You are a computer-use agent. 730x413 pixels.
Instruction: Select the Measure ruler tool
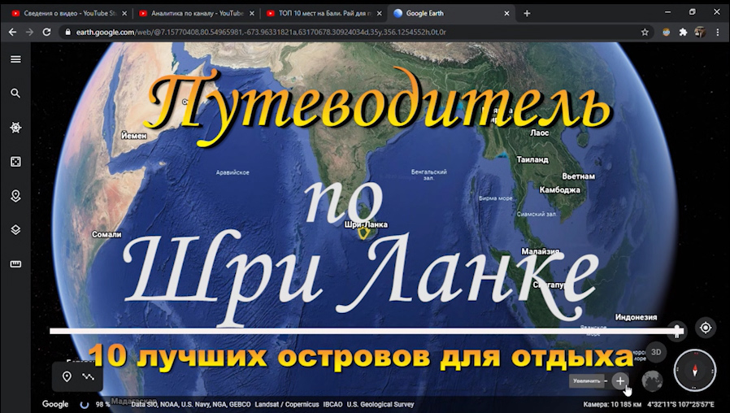pos(15,264)
